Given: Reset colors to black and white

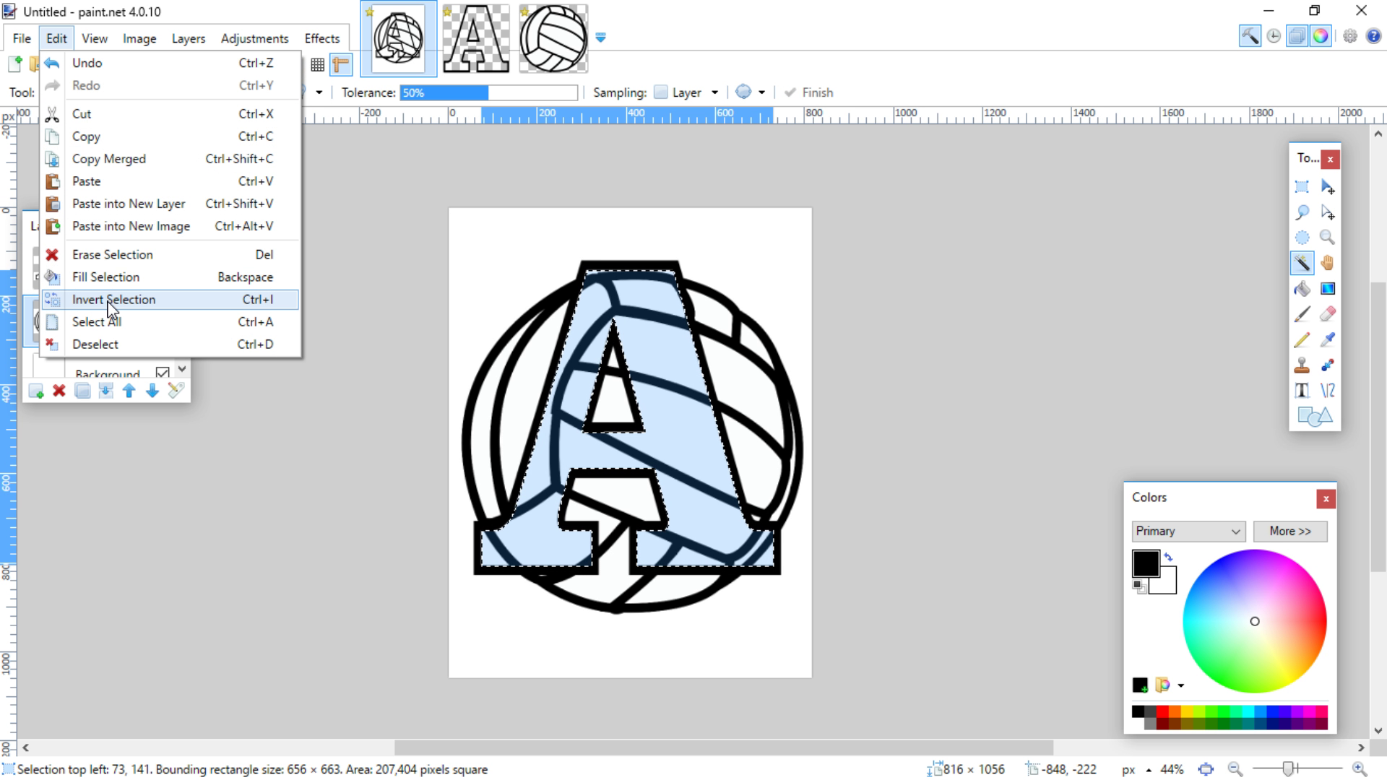Looking at the screenshot, I should pyautogui.click(x=1139, y=587).
